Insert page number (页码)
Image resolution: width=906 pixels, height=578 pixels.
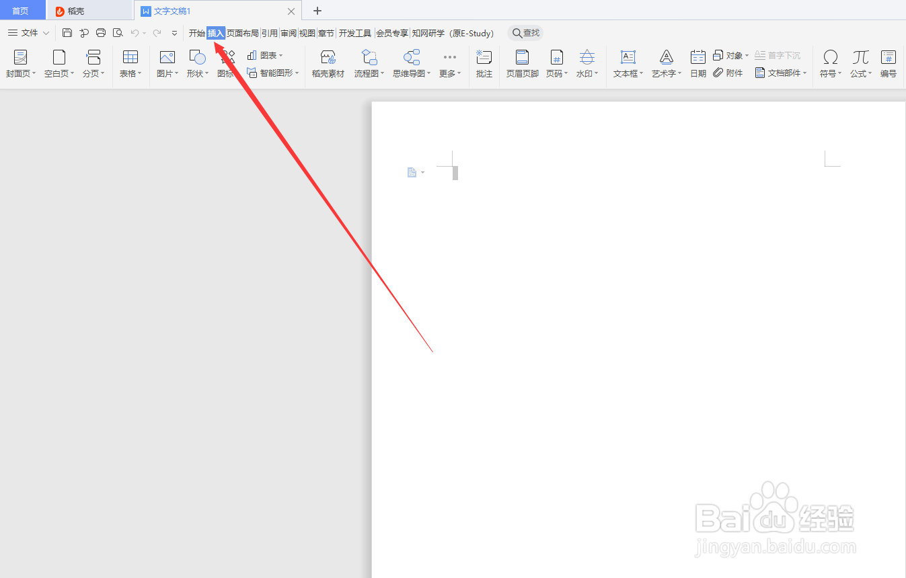[x=557, y=64]
